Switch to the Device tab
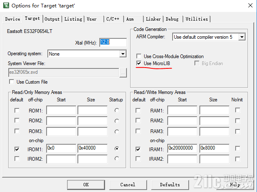 (13, 19)
